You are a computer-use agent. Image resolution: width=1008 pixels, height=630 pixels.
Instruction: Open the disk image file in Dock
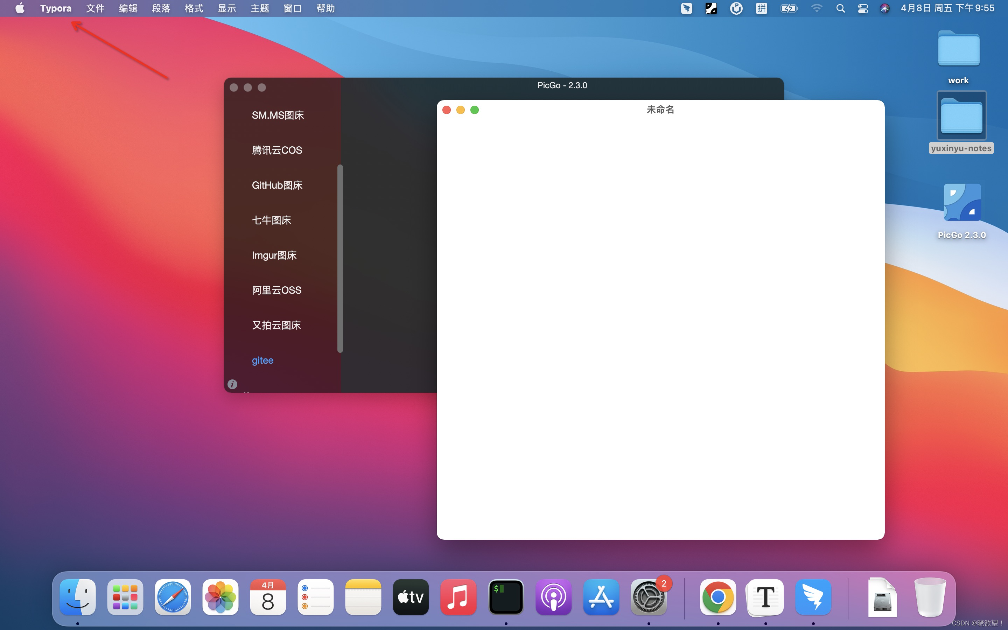tap(882, 597)
